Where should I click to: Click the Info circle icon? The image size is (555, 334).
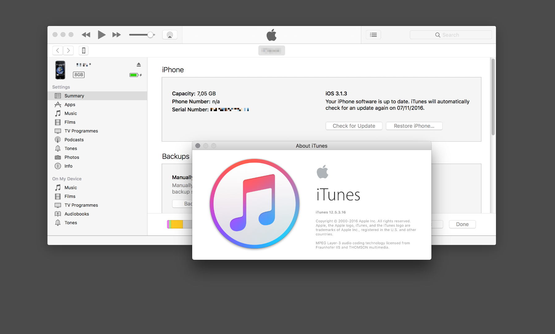click(58, 166)
